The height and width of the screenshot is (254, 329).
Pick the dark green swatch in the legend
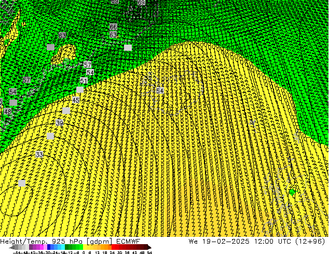(x=67, y=247)
